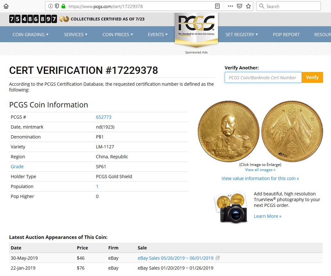This screenshot has height=276, width=331.
Task: Enlarge the gold coin obverse image
Action: point(227,130)
